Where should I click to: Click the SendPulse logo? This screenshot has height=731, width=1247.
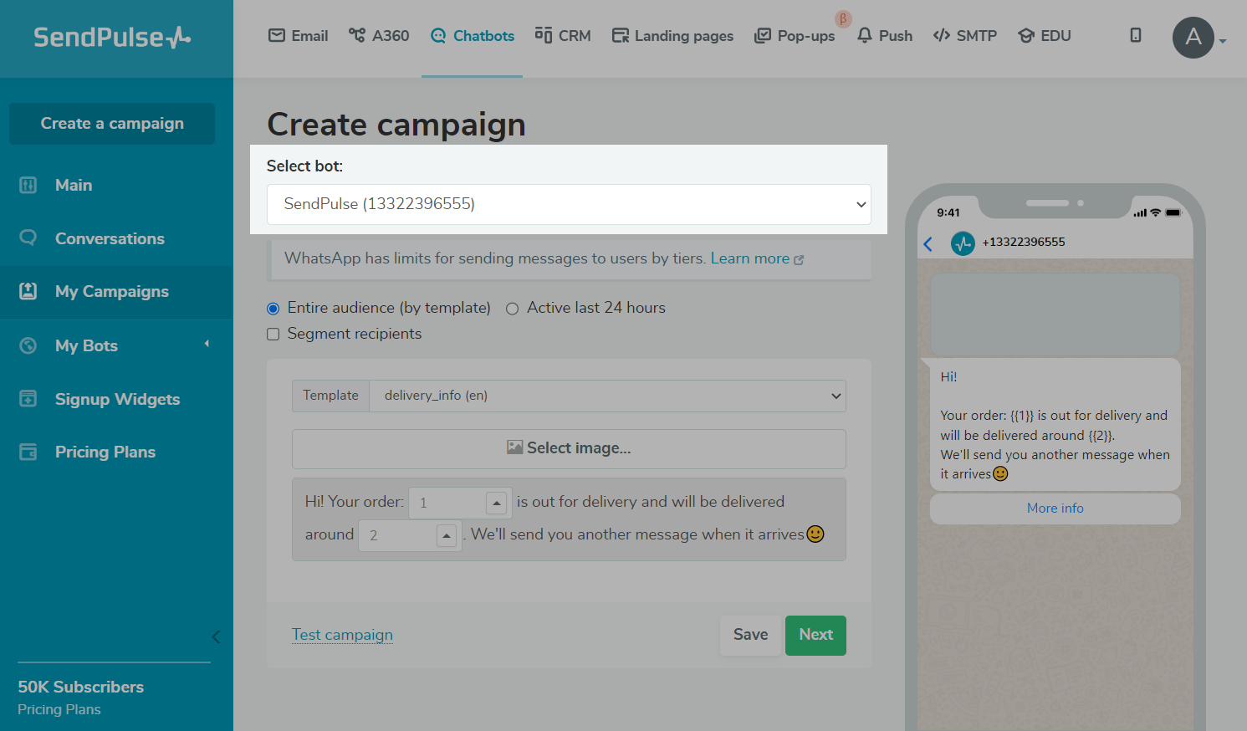[112, 37]
